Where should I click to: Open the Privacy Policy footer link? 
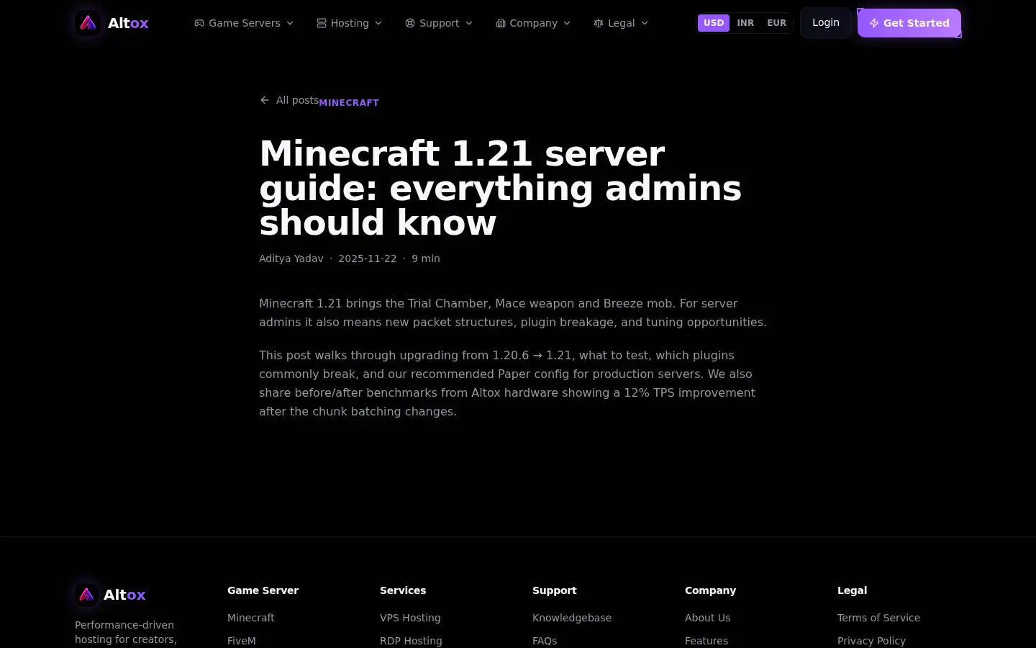pyautogui.click(x=871, y=641)
